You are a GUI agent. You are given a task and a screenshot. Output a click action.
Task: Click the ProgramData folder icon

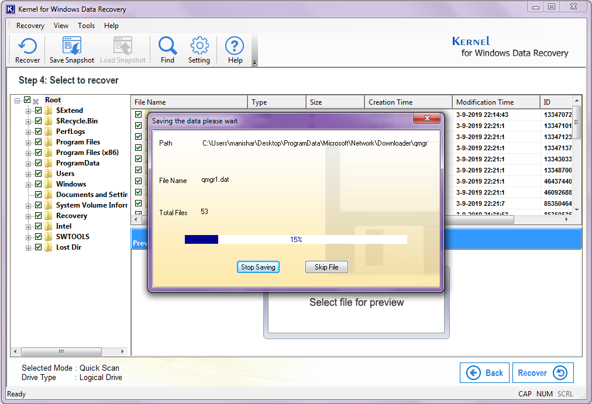pos(49,163)
